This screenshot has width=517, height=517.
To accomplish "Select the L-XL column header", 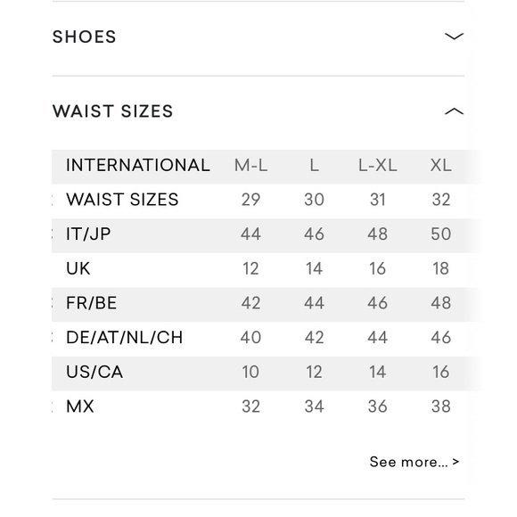I will coord(378,165).
